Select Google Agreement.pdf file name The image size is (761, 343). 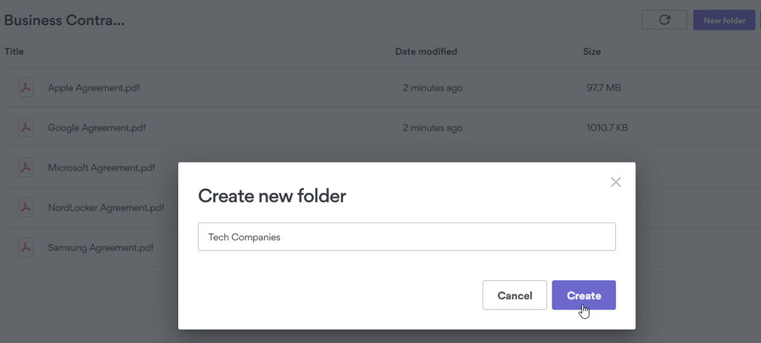[x=97, y=128]
